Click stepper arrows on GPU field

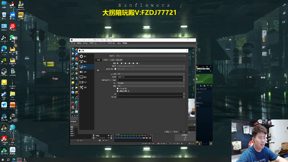pyautogui.click(x=184, y=94)
